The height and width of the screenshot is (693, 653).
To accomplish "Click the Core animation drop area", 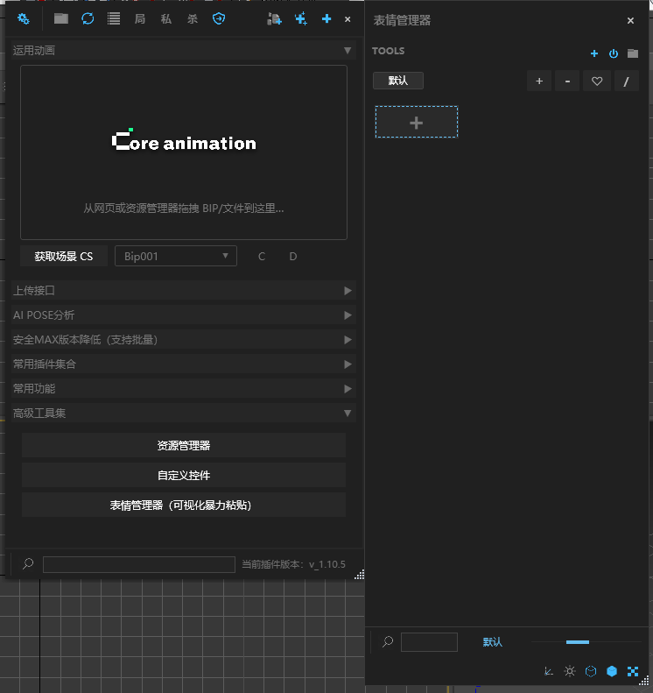I will (184, 152).
